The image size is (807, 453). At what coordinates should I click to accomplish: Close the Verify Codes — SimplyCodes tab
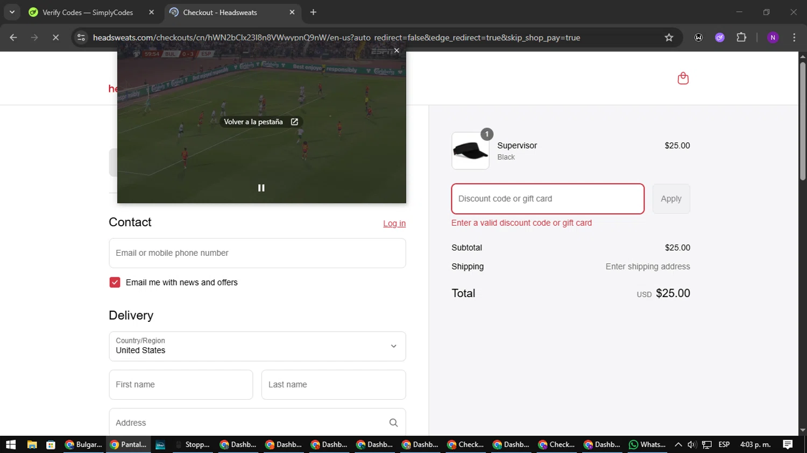(151, 12)
